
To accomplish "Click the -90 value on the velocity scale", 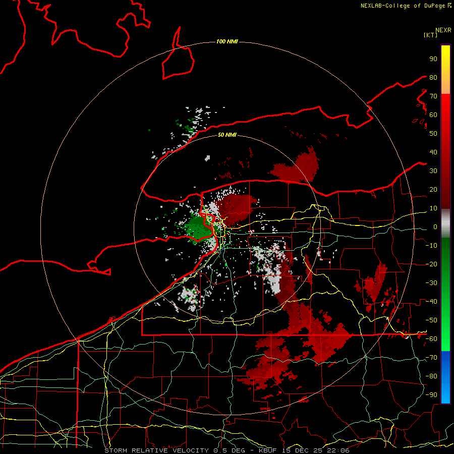I will pyautogui.click(x=431, y=394).
